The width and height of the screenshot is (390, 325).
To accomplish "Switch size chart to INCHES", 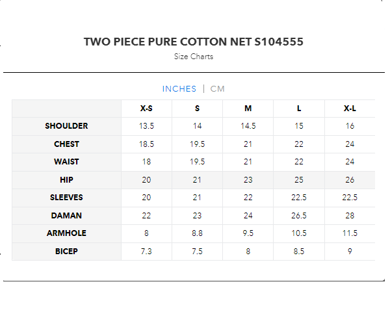I will click(179, 89).
